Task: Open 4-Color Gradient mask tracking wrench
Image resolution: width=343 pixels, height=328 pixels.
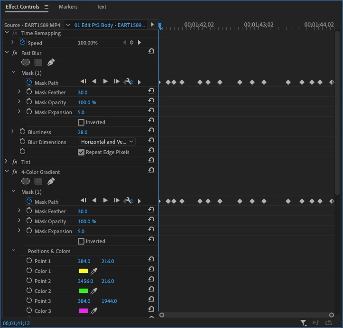Action: (128, 200)
